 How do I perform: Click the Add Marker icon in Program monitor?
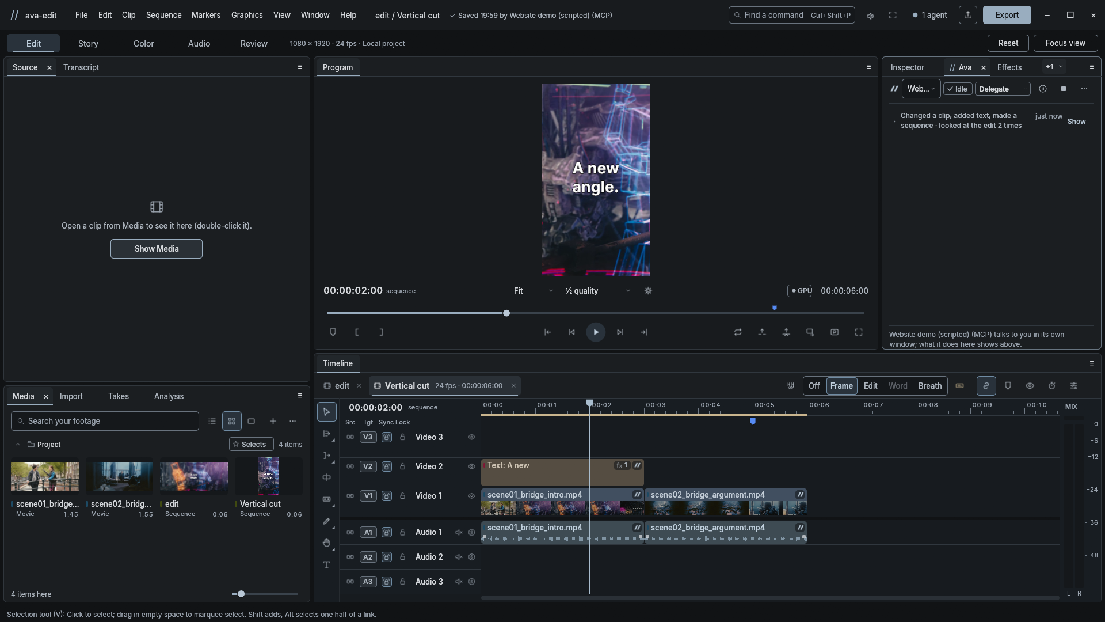click(333, 332)
